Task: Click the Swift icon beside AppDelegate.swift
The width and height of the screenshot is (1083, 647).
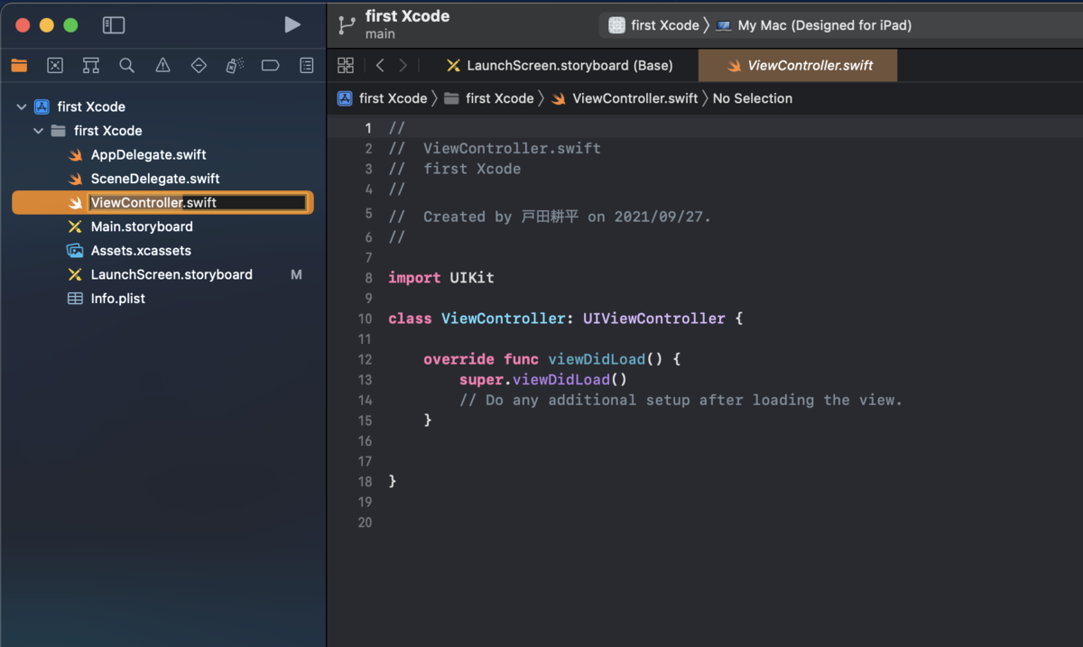Action: point(76,154)
